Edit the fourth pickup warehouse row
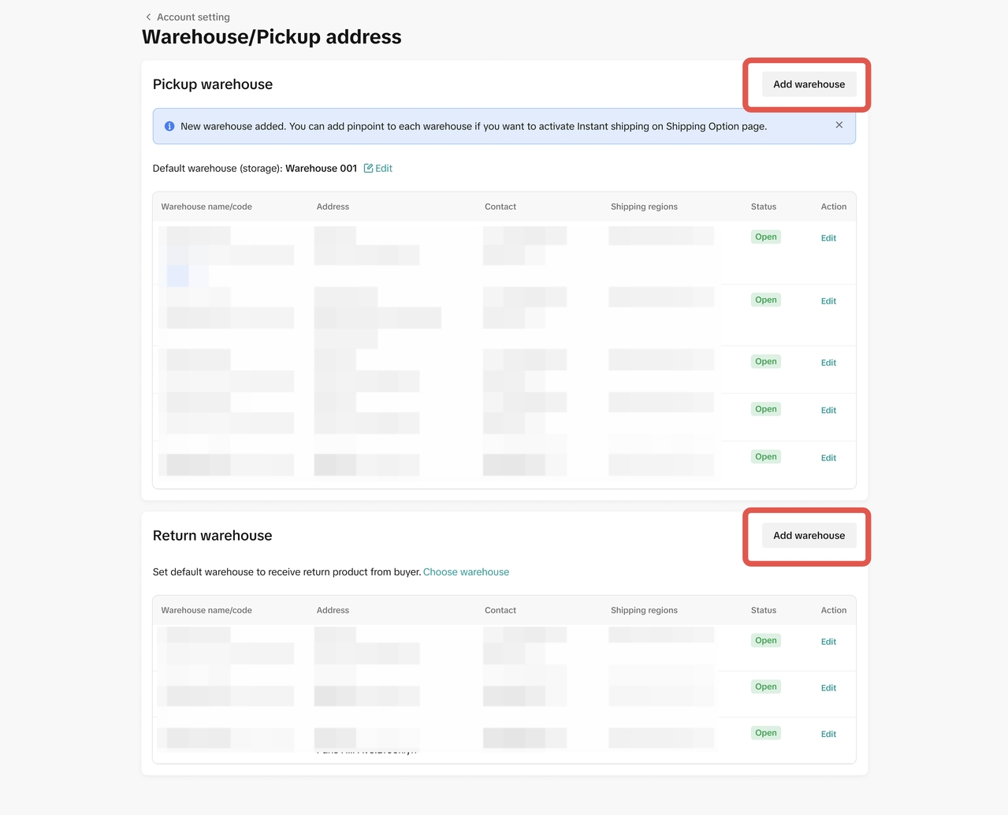This screenshot has height=815, width=1008. (x=828, y=410)
